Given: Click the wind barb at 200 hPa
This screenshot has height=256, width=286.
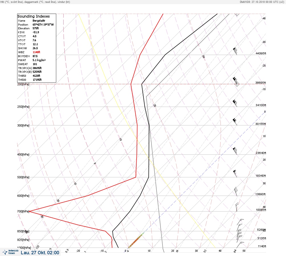Looking at the screenshot, I should [235, 80].
